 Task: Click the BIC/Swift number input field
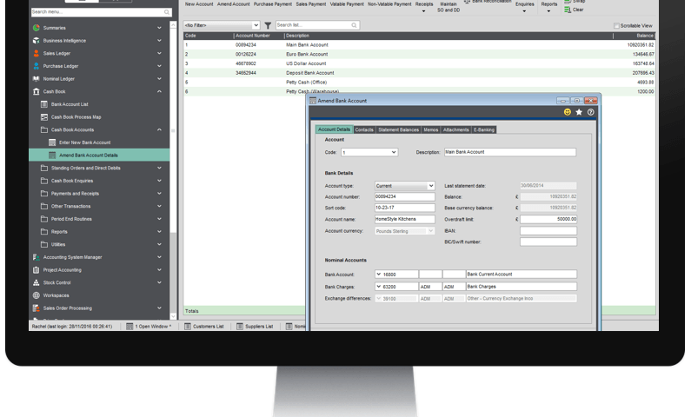pos(548,242)
